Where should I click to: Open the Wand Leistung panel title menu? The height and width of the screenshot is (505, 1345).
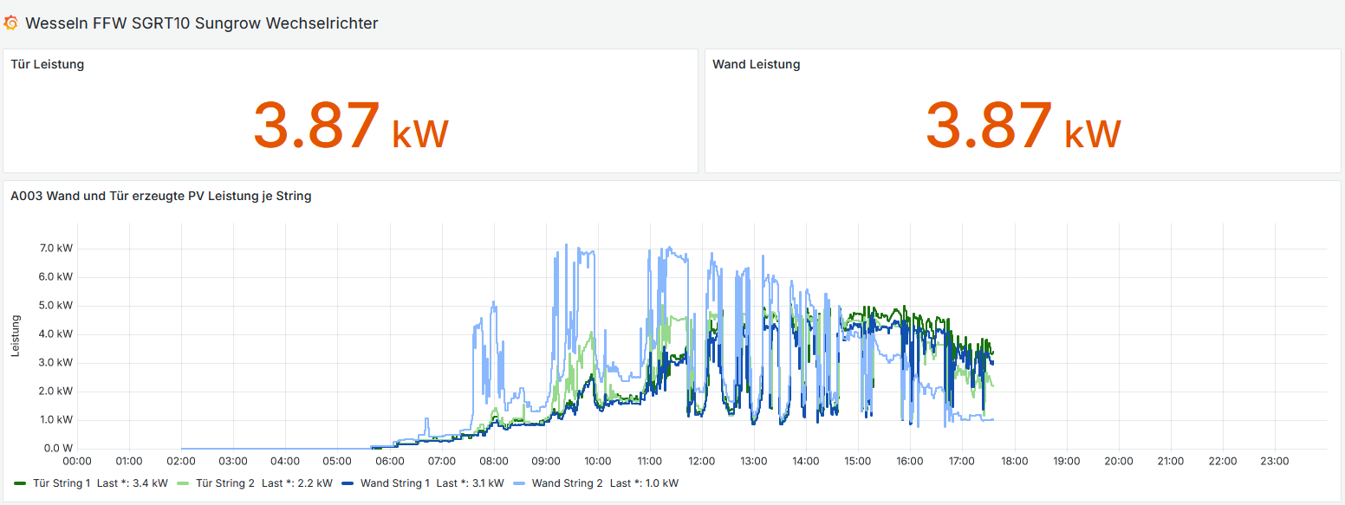point(756,64)
